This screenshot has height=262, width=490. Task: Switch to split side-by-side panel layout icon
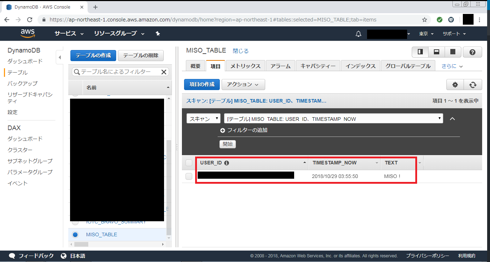(x=420, y=52)
